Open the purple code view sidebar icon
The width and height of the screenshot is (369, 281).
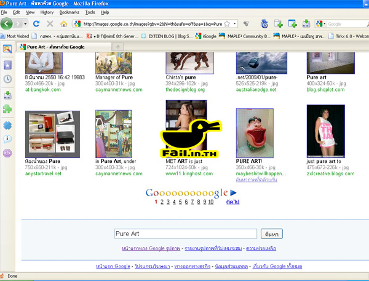pyautogui.click(x=7, y=153)
